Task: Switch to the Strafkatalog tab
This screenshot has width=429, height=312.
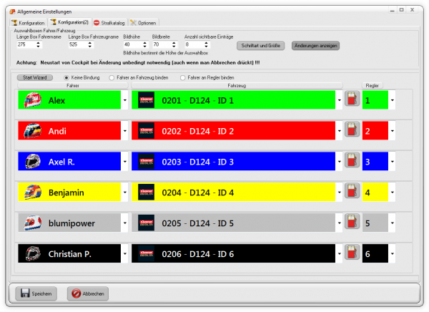Action: pyautogui.click(x=109, y=23)
